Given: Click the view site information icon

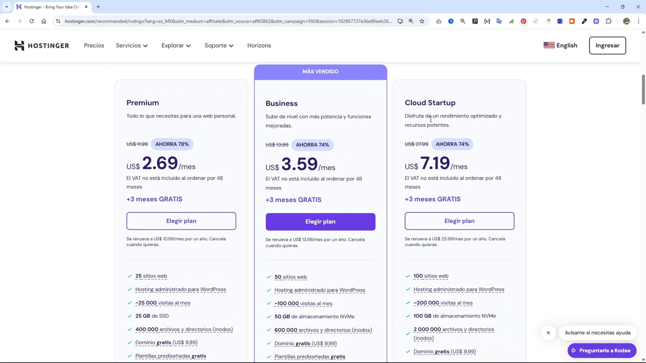Looking at the screenshot, I should click(58, 21).
